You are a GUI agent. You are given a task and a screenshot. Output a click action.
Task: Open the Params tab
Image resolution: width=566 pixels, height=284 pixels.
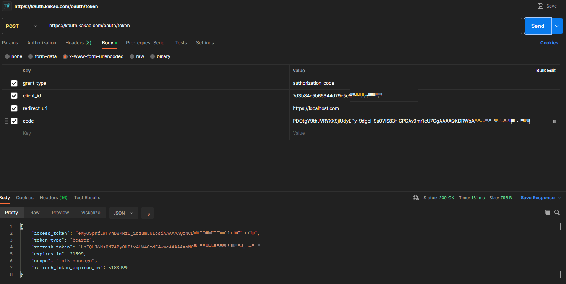pos(10,43)
